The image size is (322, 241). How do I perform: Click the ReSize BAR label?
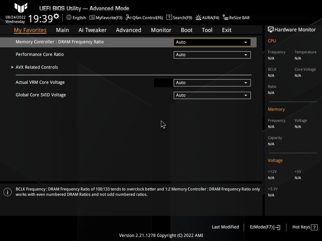(239, 18)
